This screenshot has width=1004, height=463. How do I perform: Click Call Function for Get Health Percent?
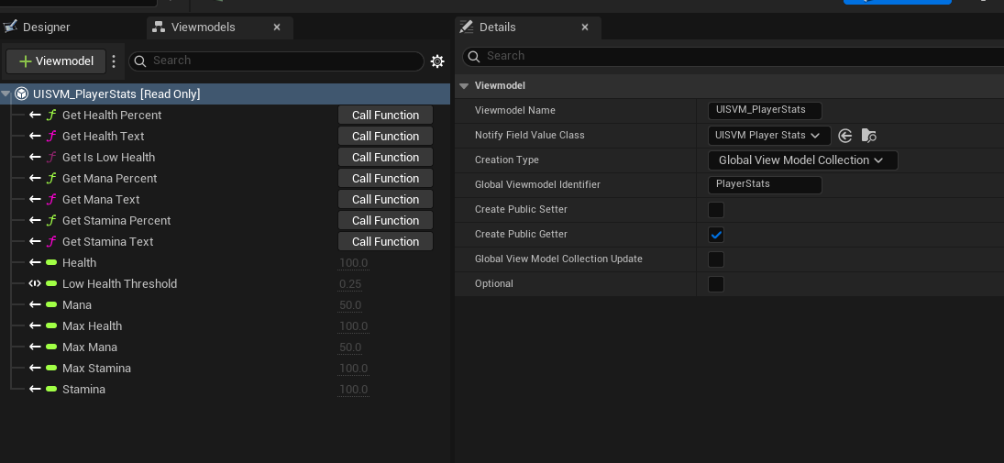point(385,116)
